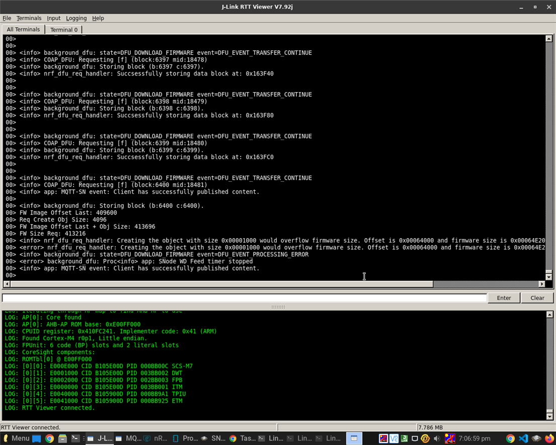Click the left arrow of the horizontal scrollbar
This screenshot has height=445, width=556.
7,284
